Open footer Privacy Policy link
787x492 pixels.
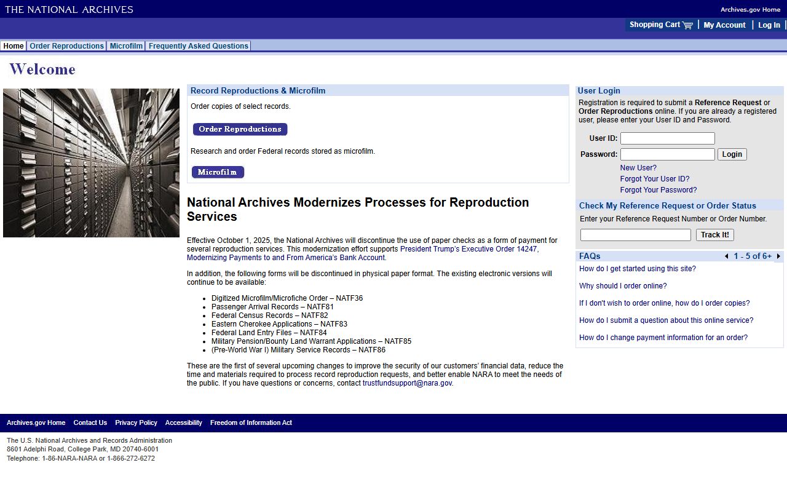[x=136, y=423]
